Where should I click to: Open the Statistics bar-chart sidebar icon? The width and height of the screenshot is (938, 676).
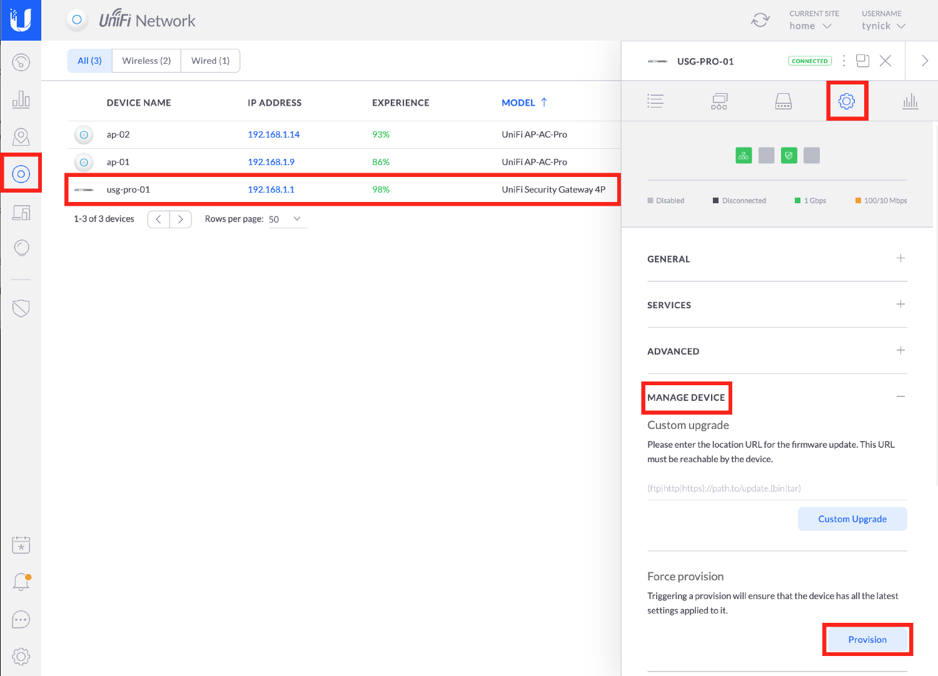point(21,99)
